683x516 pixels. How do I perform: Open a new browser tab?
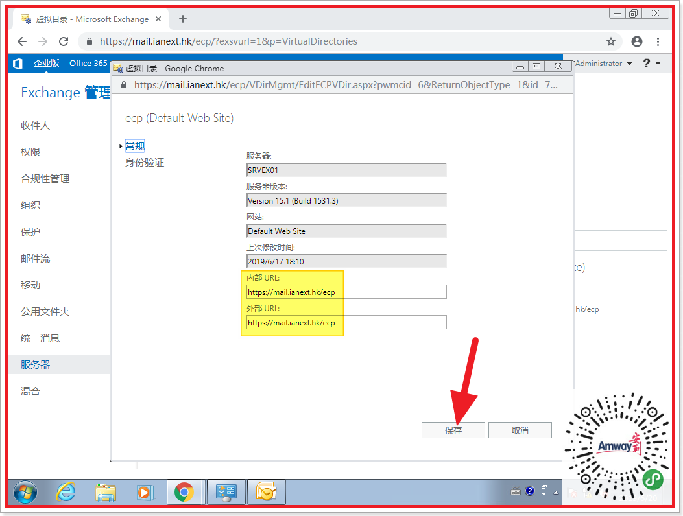[183, 19]
